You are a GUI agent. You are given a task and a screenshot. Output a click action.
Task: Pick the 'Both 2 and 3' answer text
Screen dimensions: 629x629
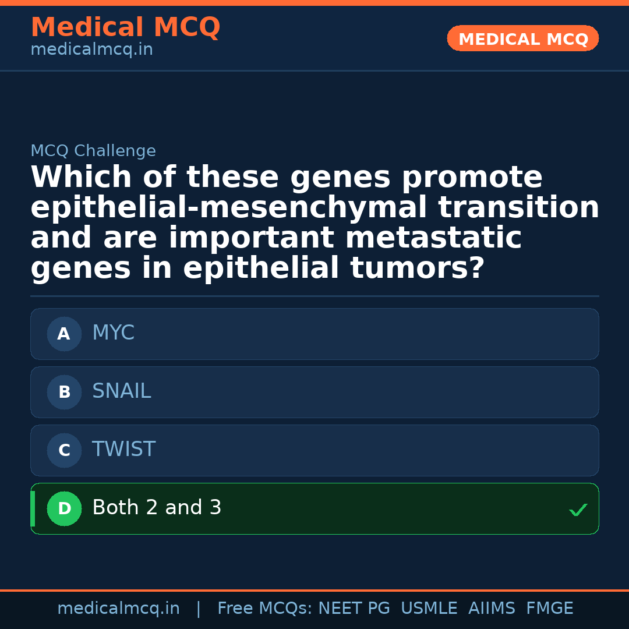click(157, 508)
